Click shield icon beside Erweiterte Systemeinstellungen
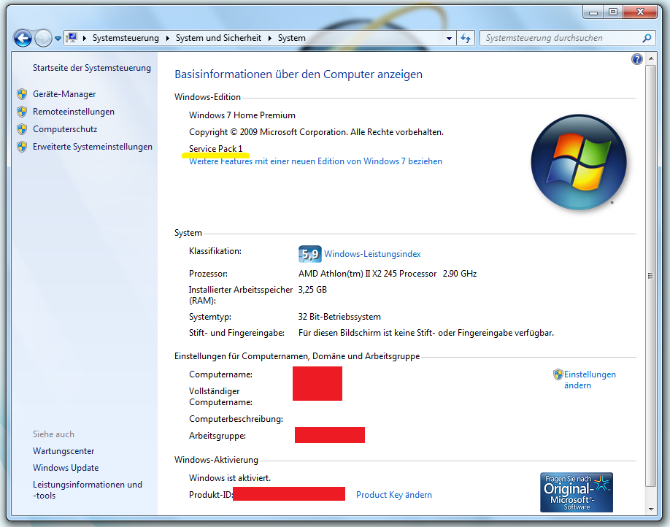This screenshot has height=527, width=670. 22,147
